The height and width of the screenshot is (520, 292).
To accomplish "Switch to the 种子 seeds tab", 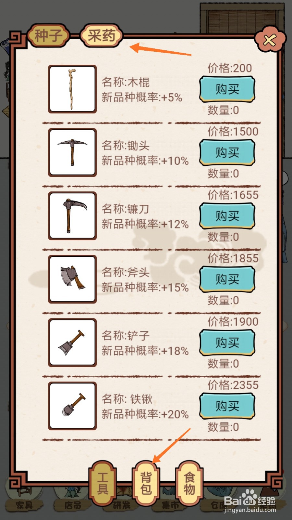I will pyautogui.click(x=48, y=35).
